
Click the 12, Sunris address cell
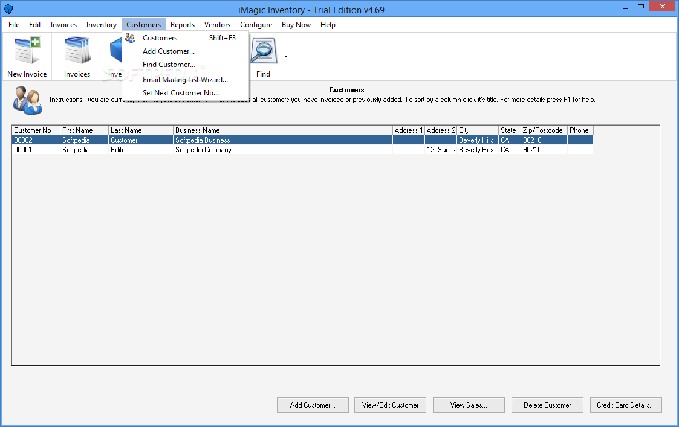click(x=441, y=150)
